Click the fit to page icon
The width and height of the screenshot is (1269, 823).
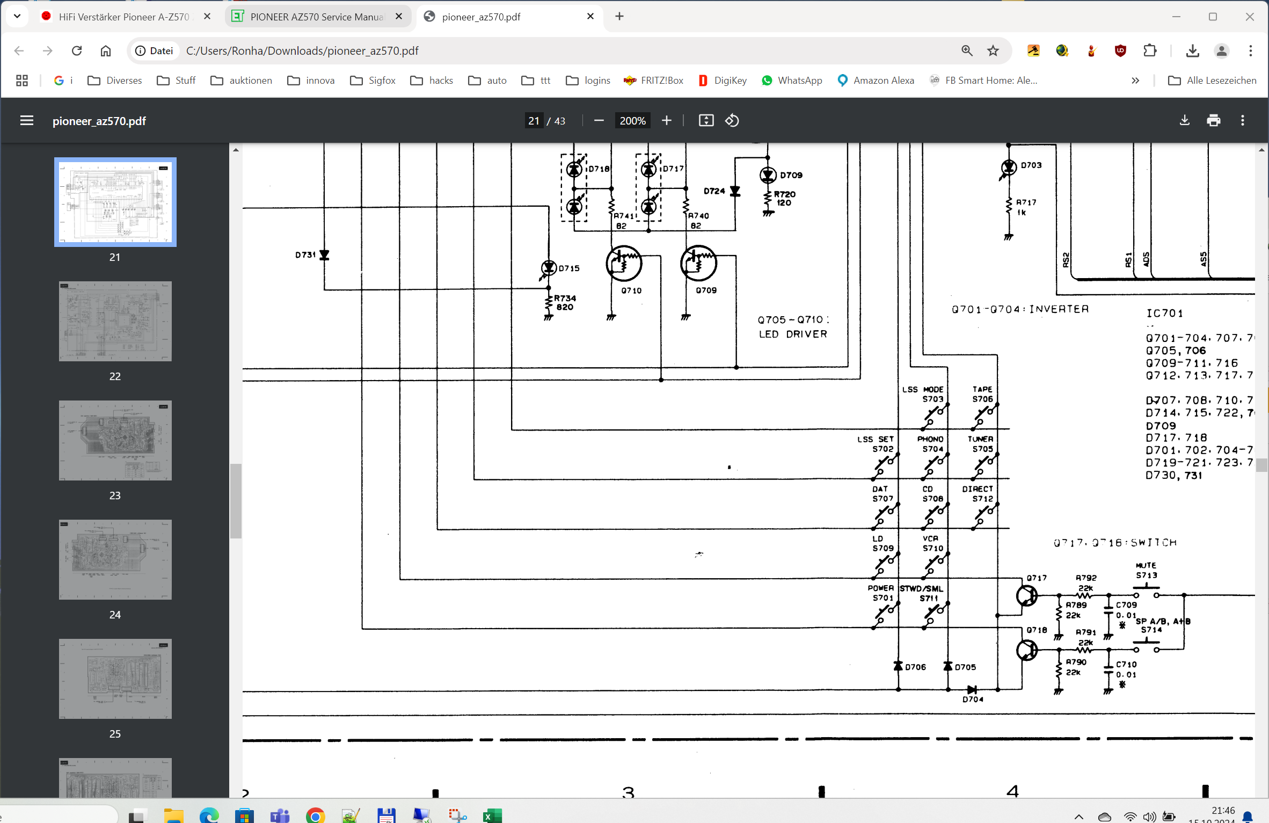coord(706,121)
